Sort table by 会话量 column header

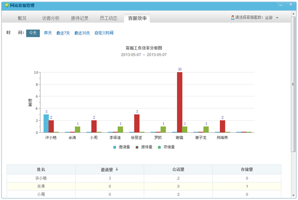[x=178, y=170]
